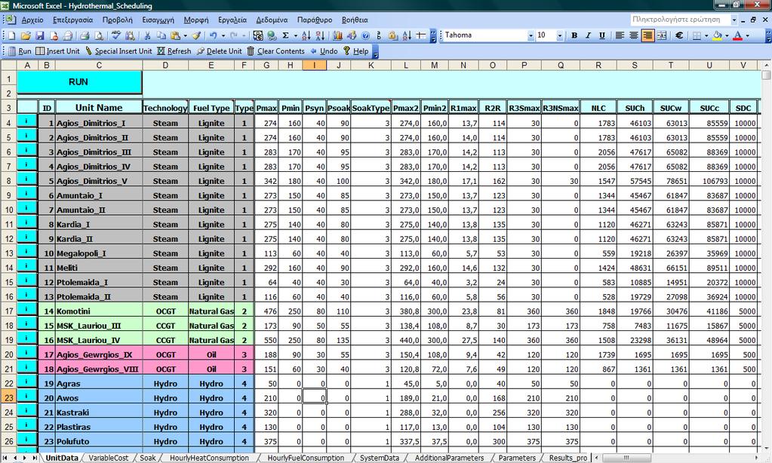Click Special Insert Unit toolbar button

(118, 51)
